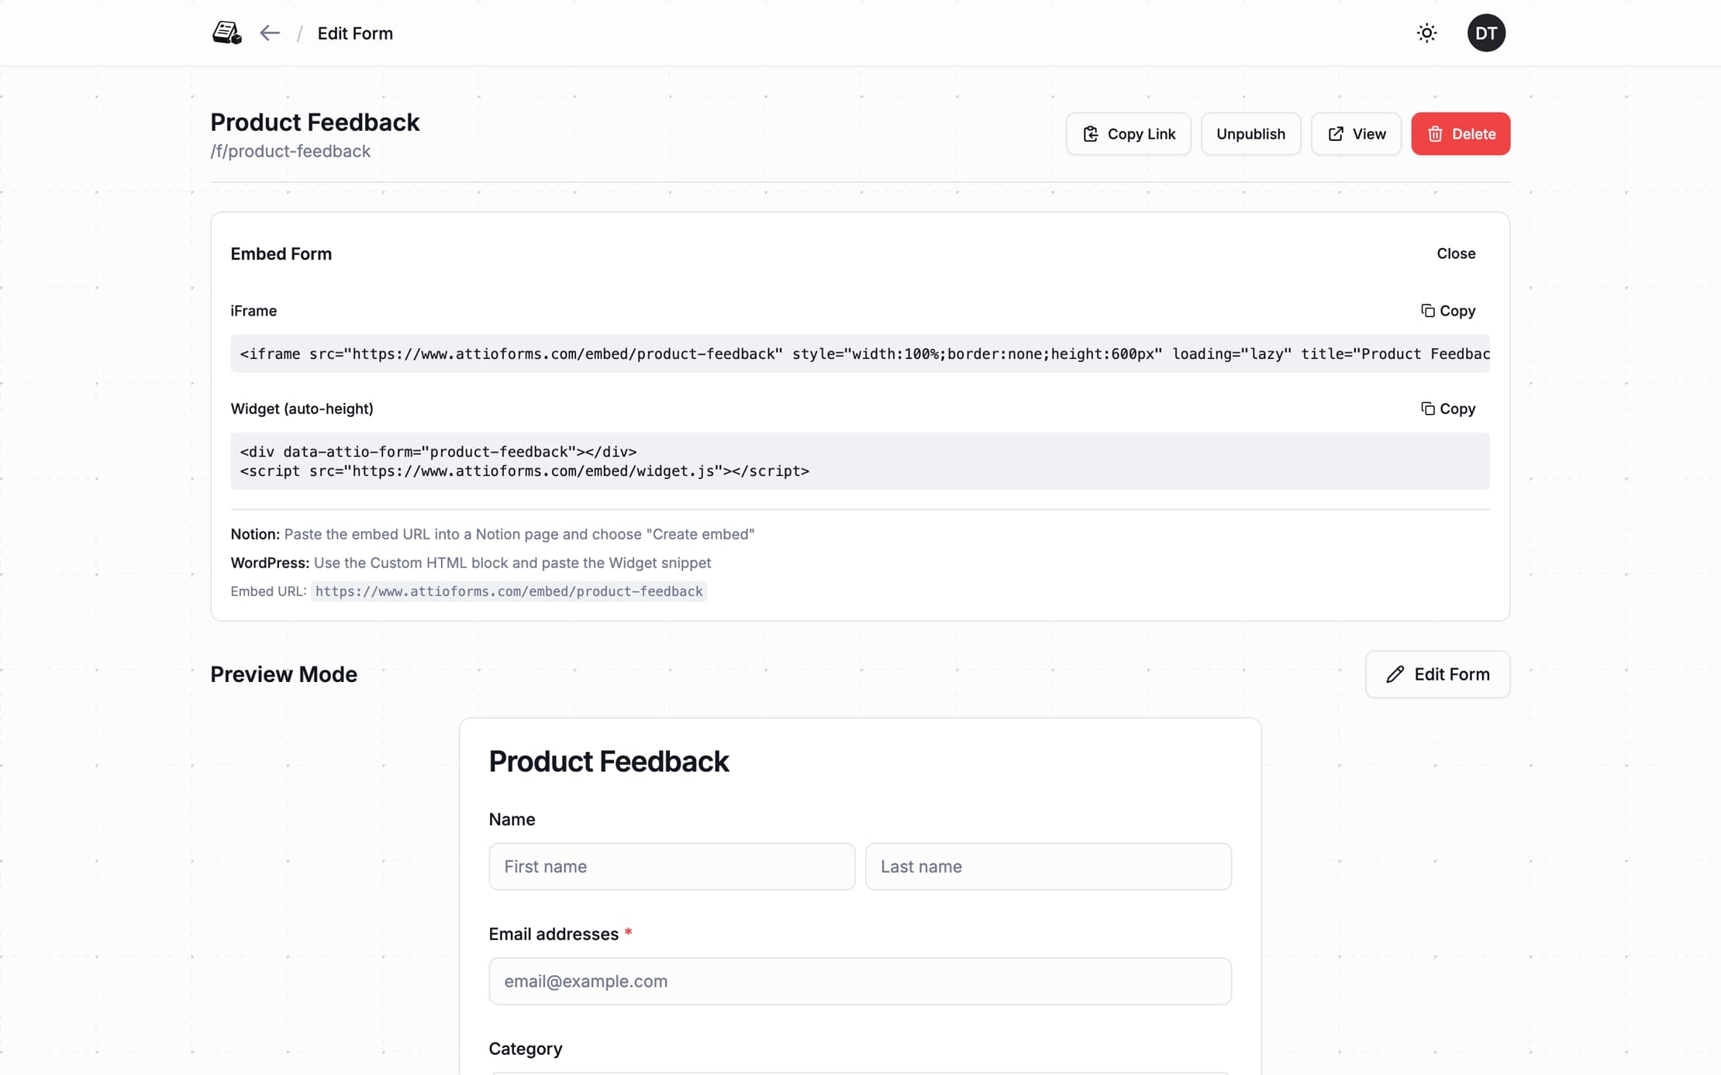Viewport: 1721px width, 1075px height.
Task: Delete the Product Feedback form
Action: coord(1460,133)
